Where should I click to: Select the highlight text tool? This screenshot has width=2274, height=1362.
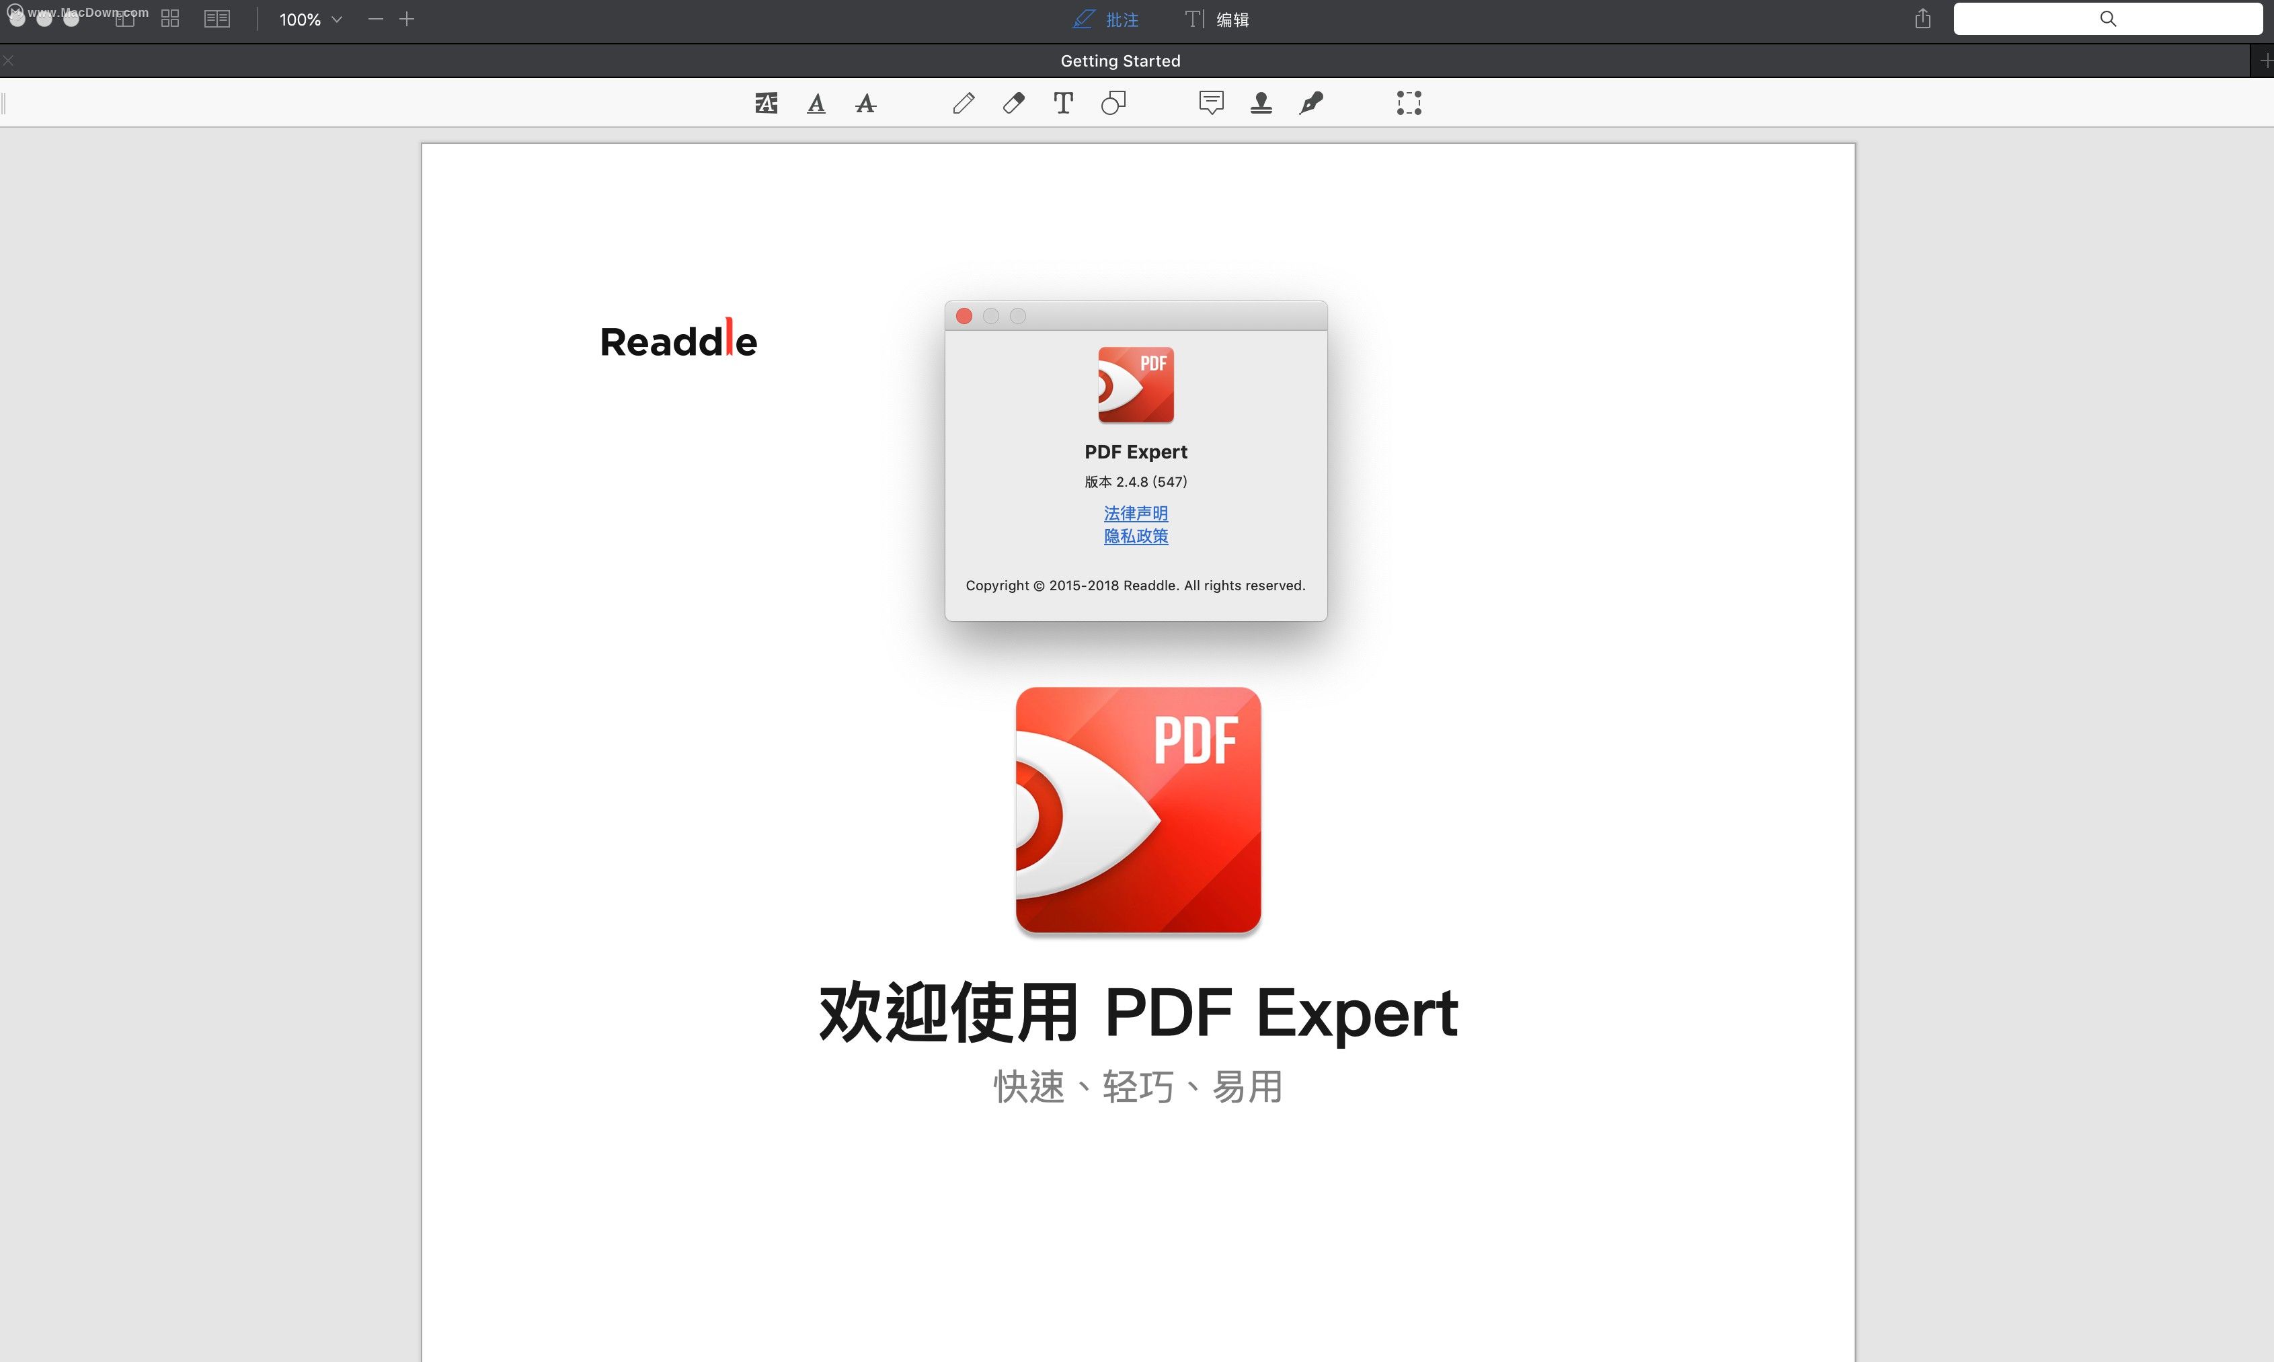pyautogui.click(x=767, y=103)
